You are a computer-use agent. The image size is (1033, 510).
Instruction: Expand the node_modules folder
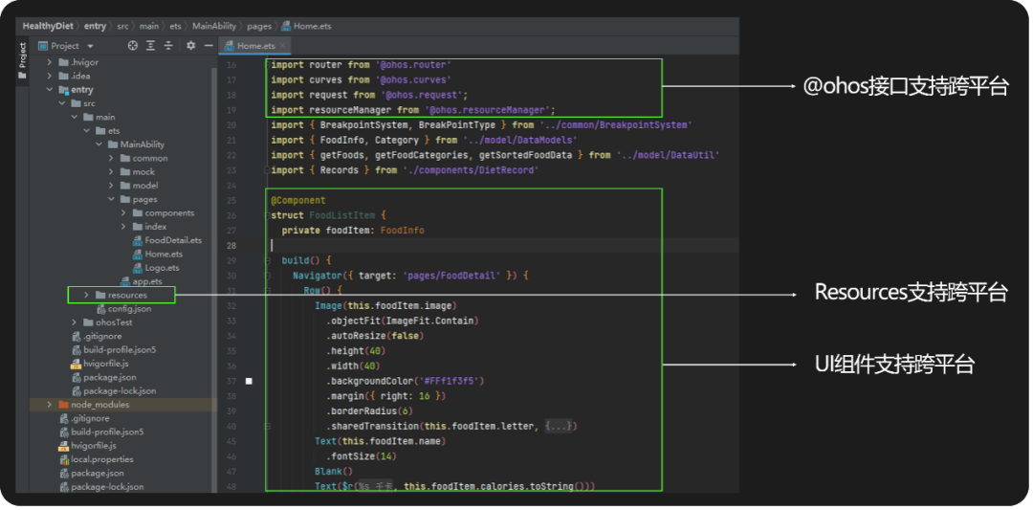(50, 405)
